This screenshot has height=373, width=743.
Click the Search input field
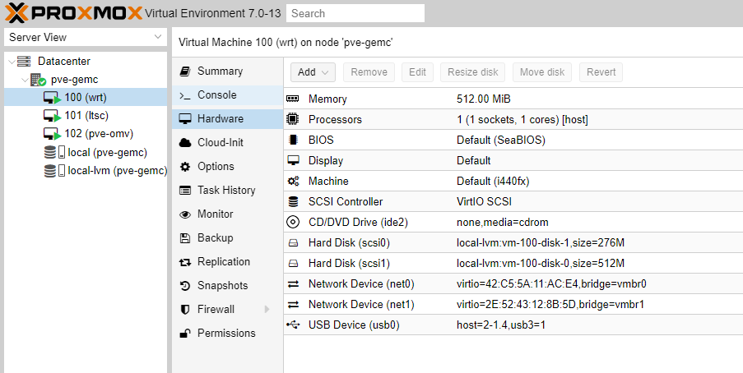[x=355, y=13]
